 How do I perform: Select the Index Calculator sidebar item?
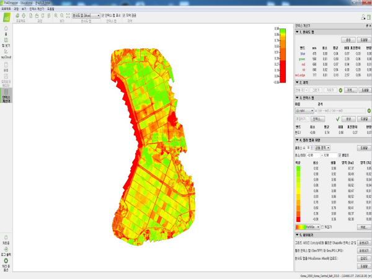[6, 95]
